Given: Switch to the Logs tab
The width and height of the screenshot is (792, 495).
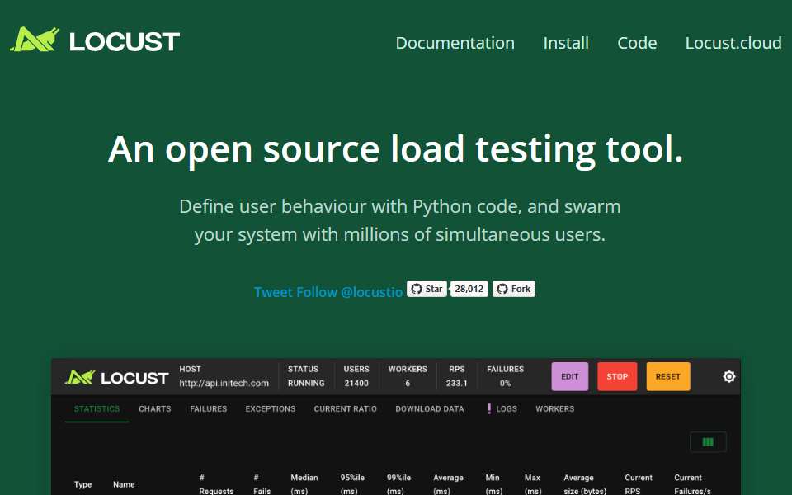Looking at the screenshot, I should point(502,408).
